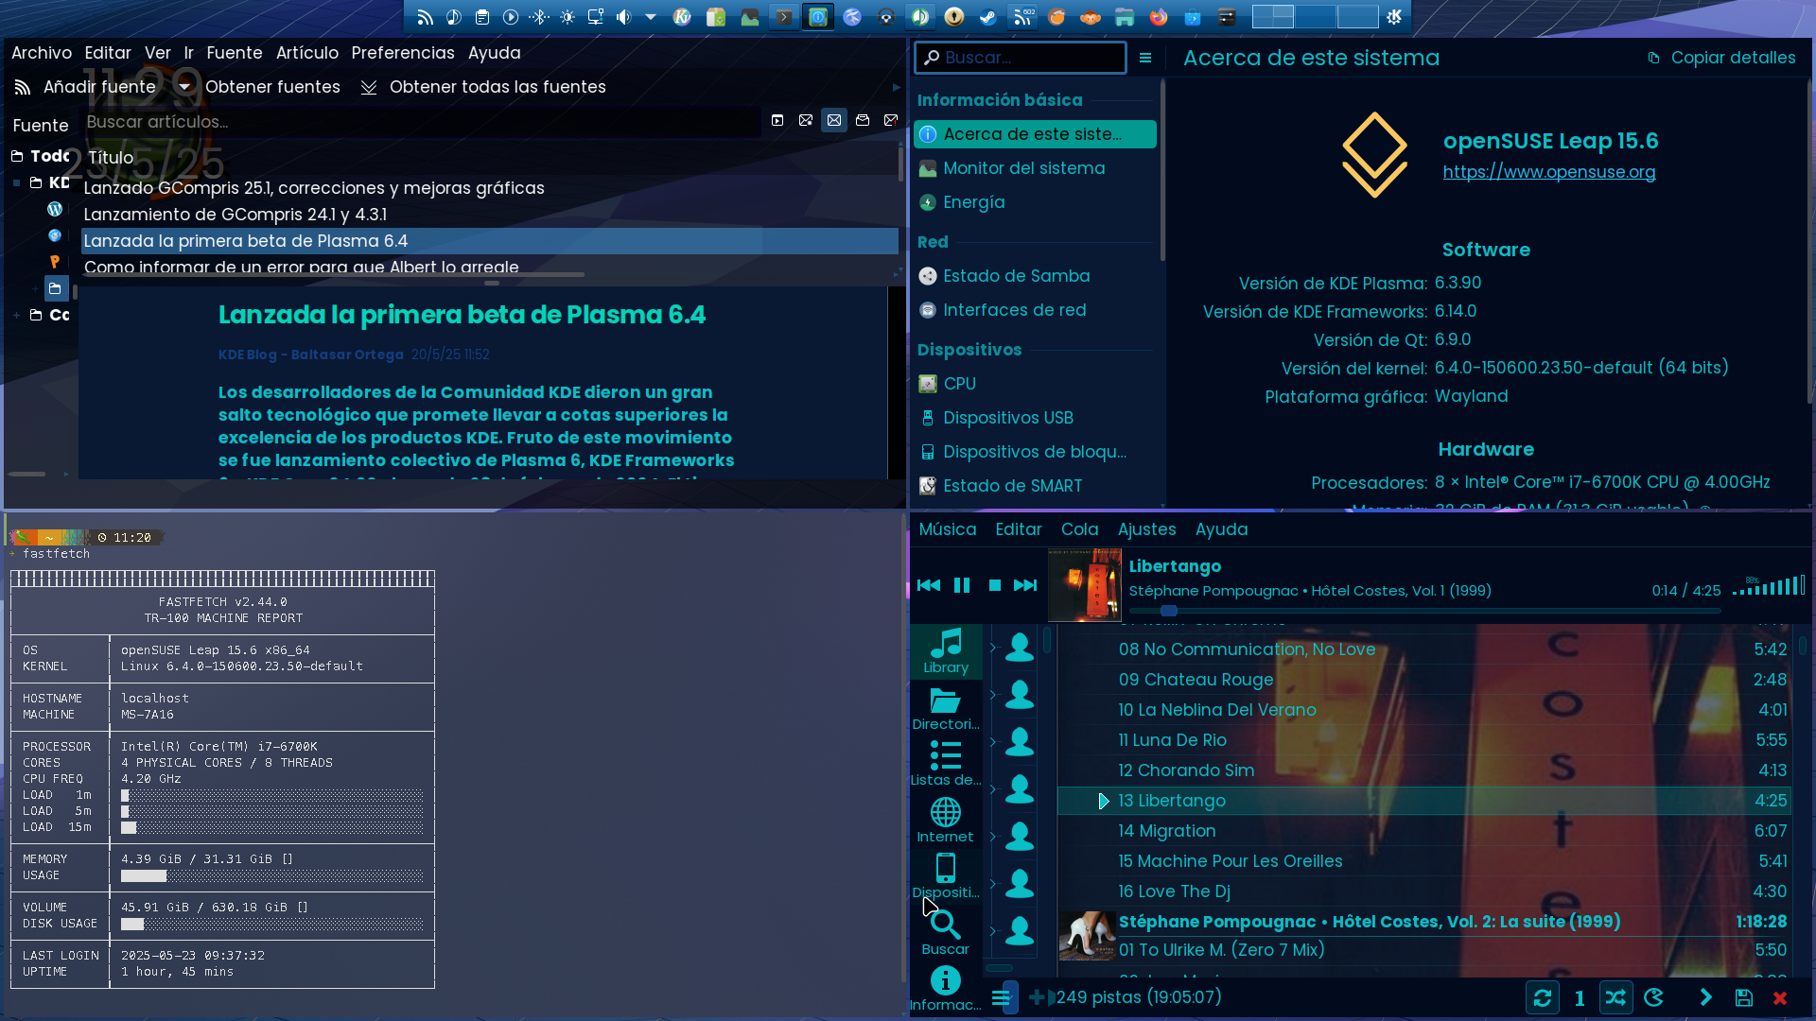
Task: Expand the Co feed folder
Action: (17, 315)
